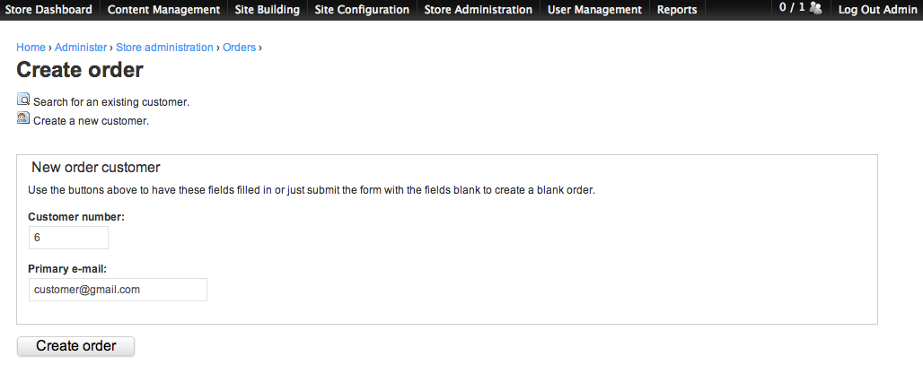This screenshot has height=365, width=923.
Task: Open the Store Administration menu
Action: click(x=478, y=10)
